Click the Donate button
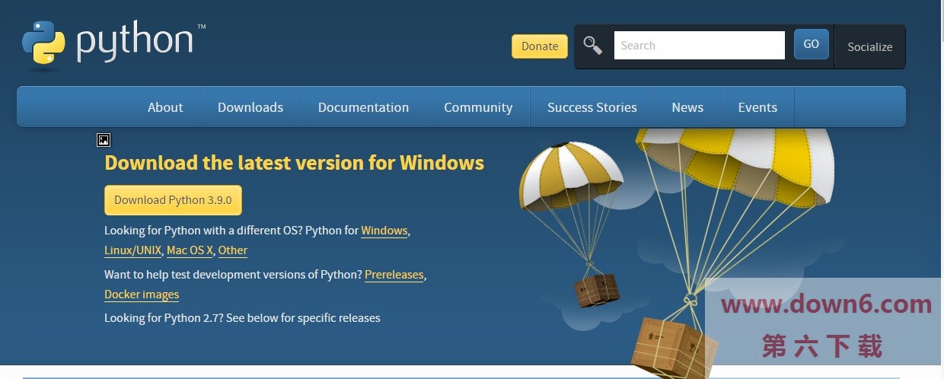 pos(540,46)
